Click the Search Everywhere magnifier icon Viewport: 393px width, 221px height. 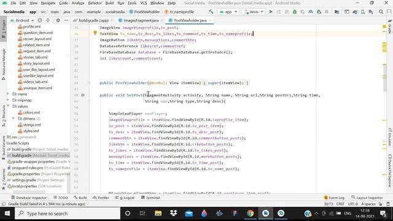(x=381, y=12)
